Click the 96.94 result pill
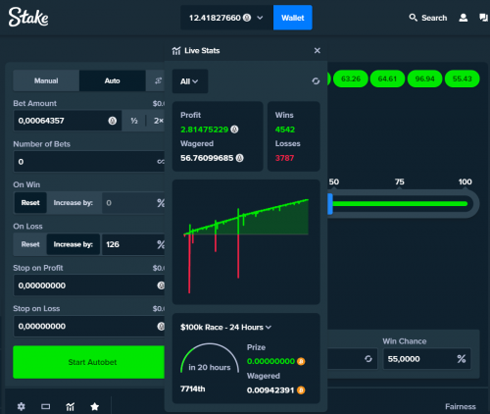This screenshot has height=414, width=490. pyautogui.click(x=424, y=78)
